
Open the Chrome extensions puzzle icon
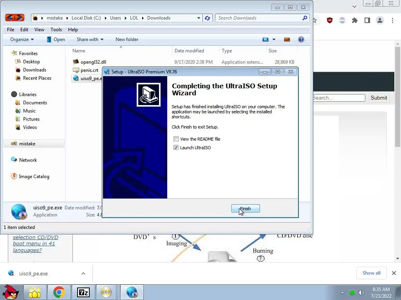355,20
